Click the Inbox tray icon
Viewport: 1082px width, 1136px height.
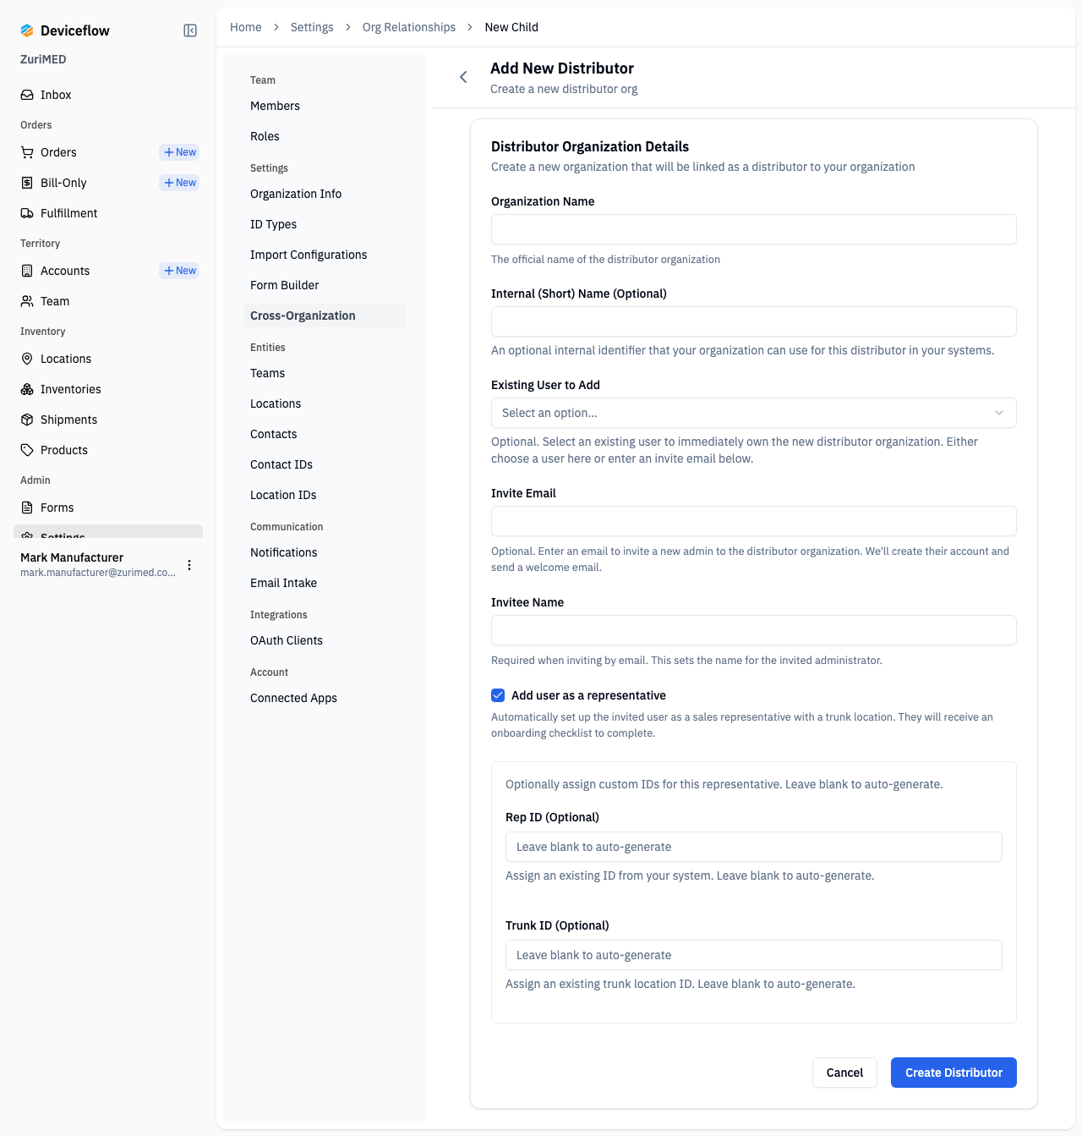[27, 95]
